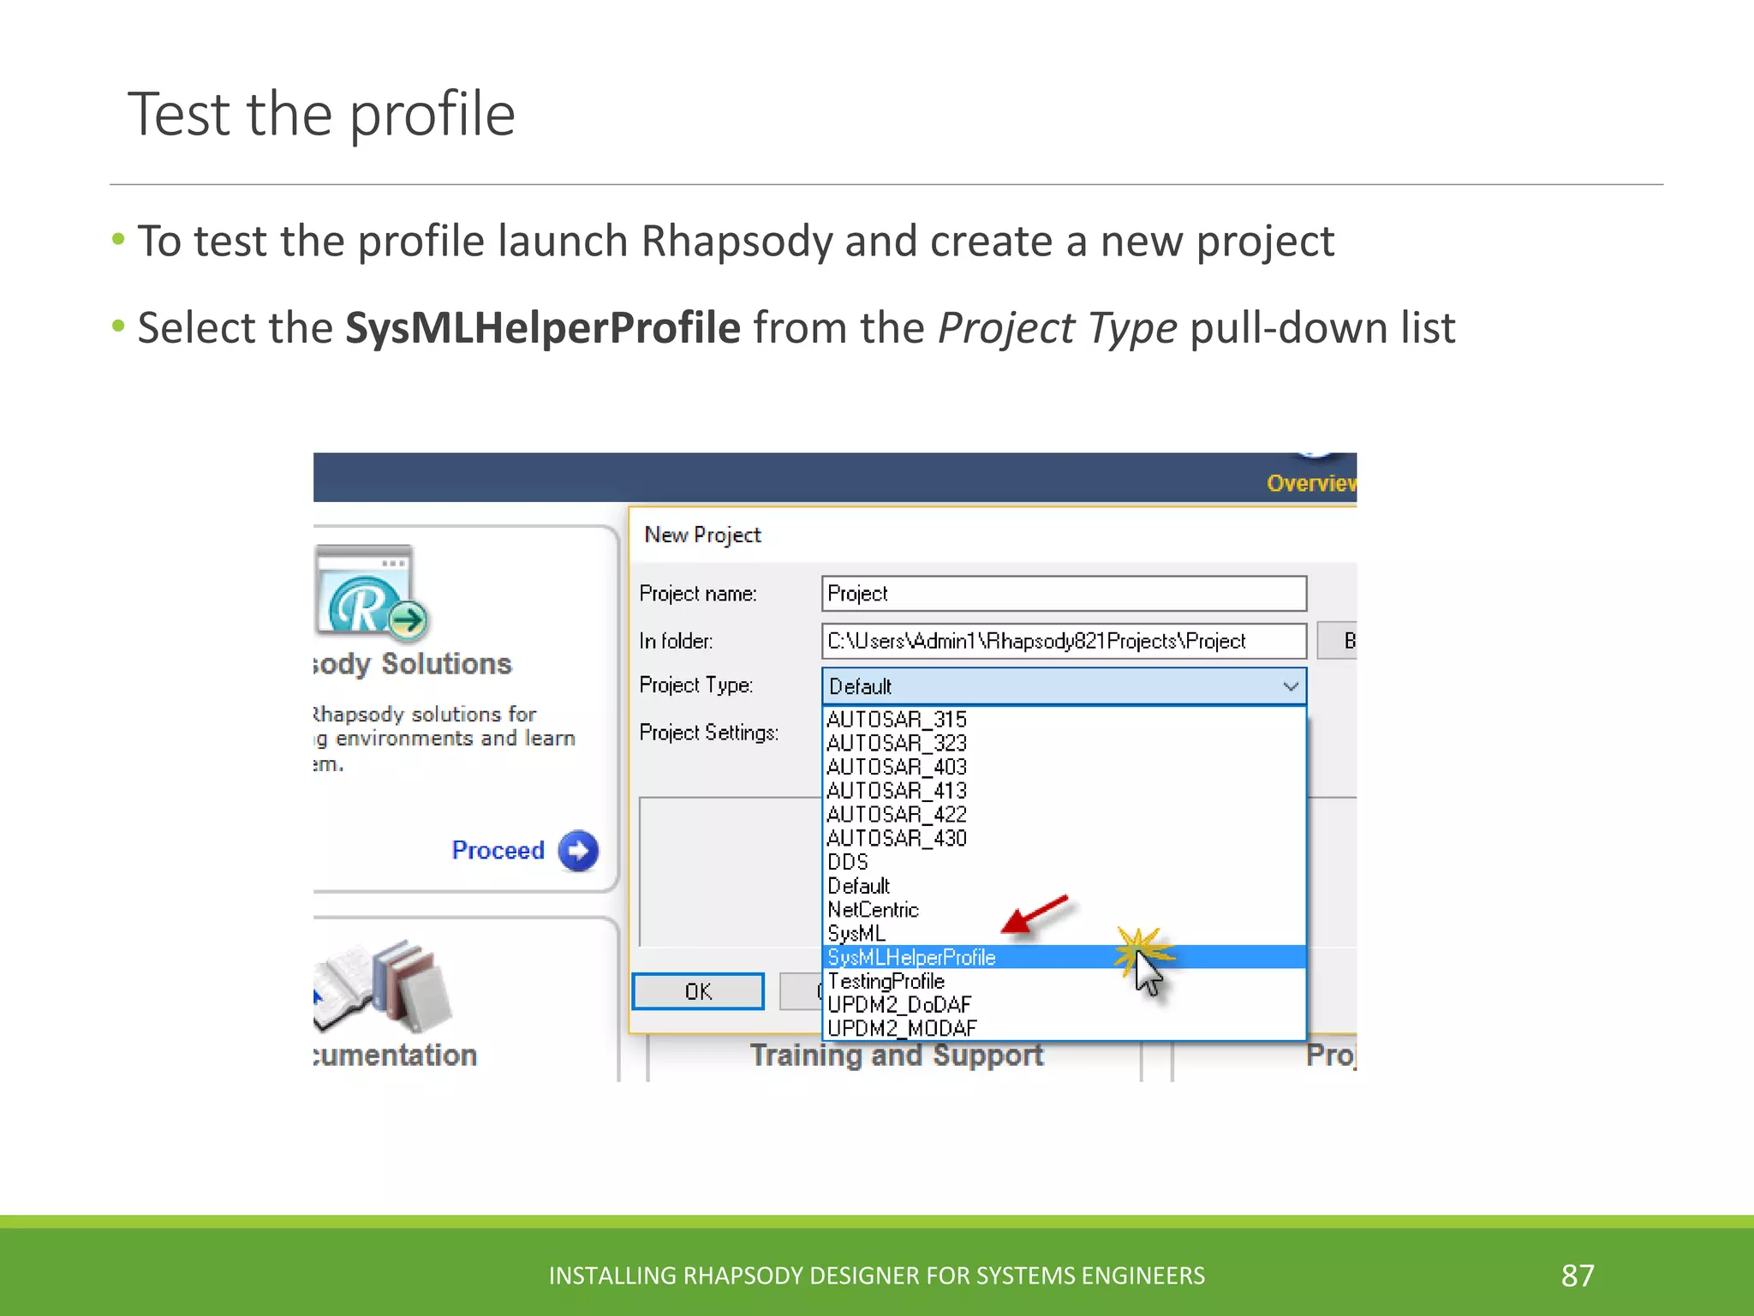Click the Browse button beside folder
1754x1316 pixels.
coord(1337,641)
